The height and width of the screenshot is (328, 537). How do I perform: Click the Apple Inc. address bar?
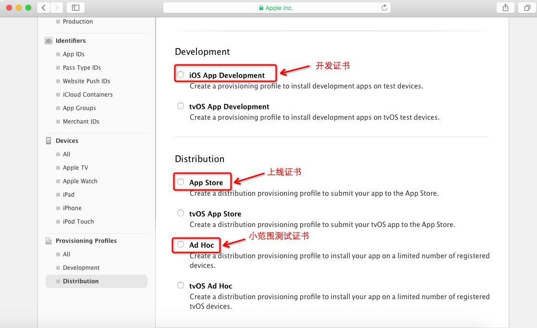[x=277, y=8]
